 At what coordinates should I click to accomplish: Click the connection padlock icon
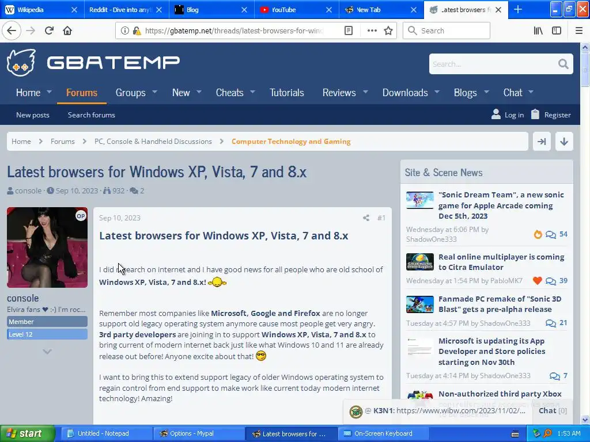[137, 31]
